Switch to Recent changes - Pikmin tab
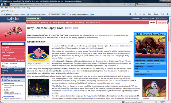 coord(80,14)
